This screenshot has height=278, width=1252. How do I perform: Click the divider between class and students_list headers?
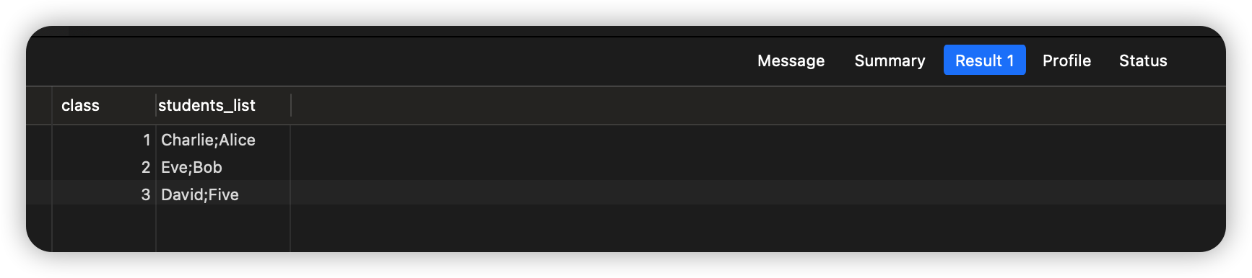(x=156, y=105)
